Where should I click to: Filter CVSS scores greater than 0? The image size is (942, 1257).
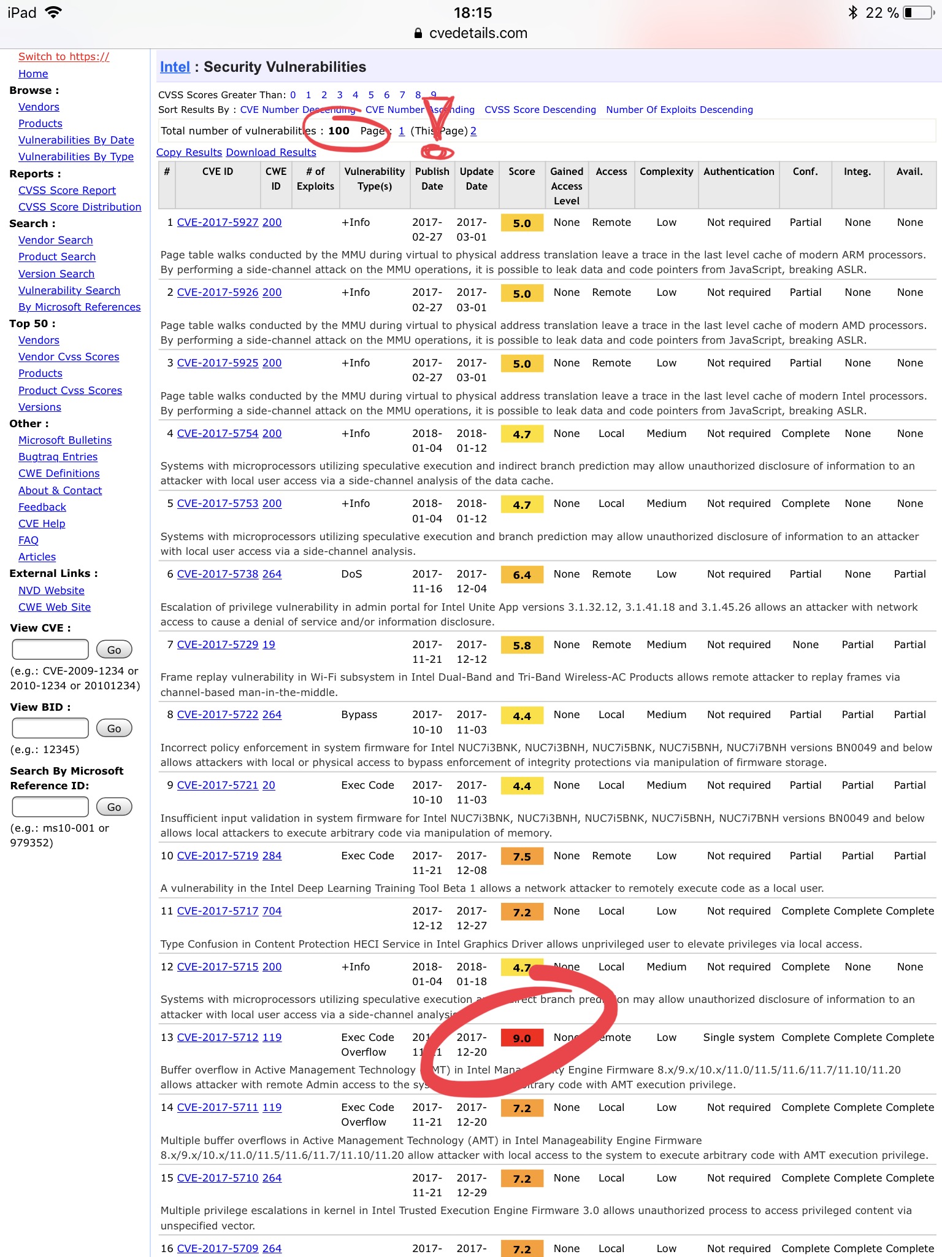point(293,95)
